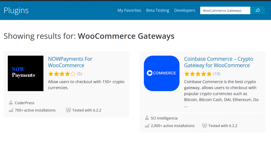Image resolution: width=271 pixels, height=141 pixels.
Task: Open Coinbase Commerce Crypto Gateway link
Action: [218, 62]
